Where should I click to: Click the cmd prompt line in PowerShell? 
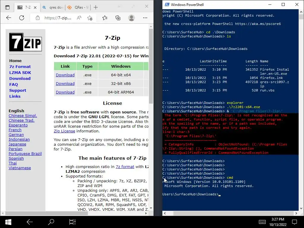(198, 178)
